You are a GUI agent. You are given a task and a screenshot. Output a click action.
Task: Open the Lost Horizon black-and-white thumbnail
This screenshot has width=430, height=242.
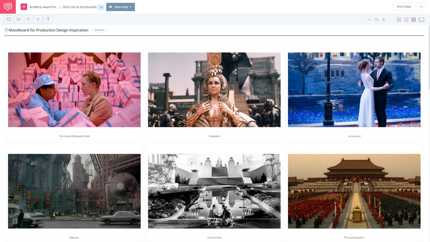214,191
